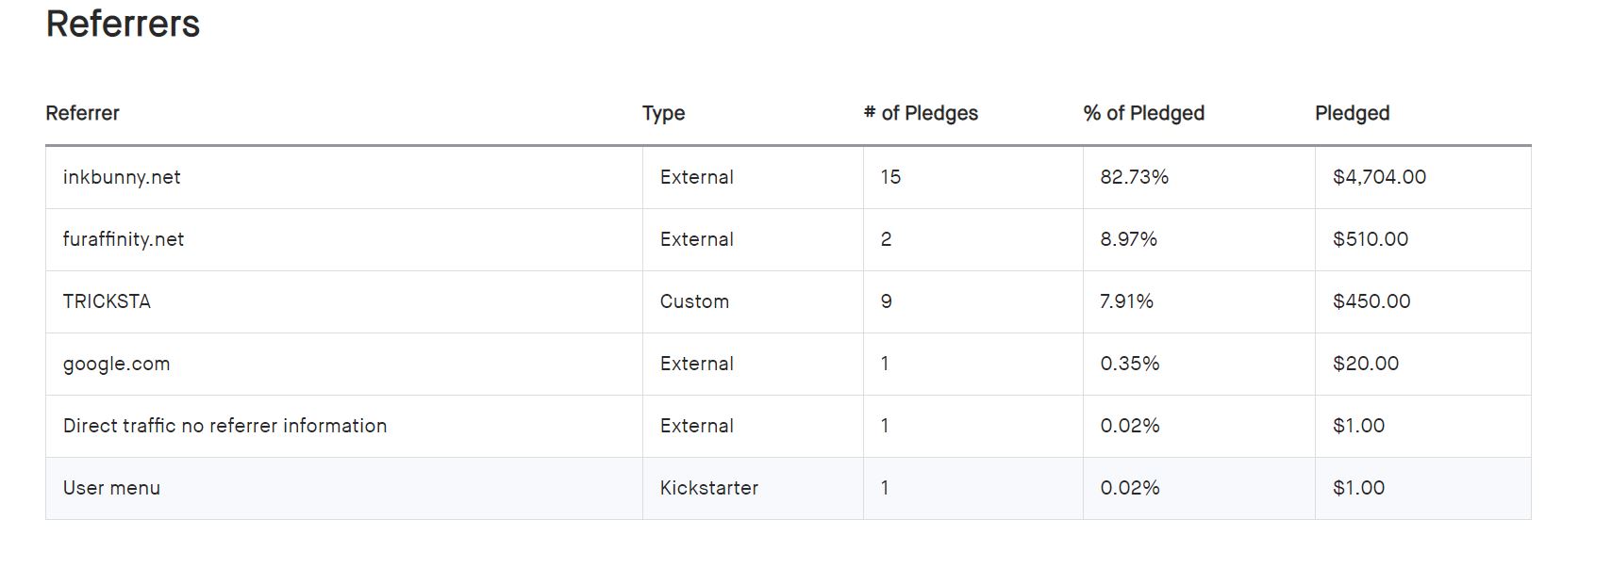
Task: Click the Pledged column header
Action: coord(1352,113)
